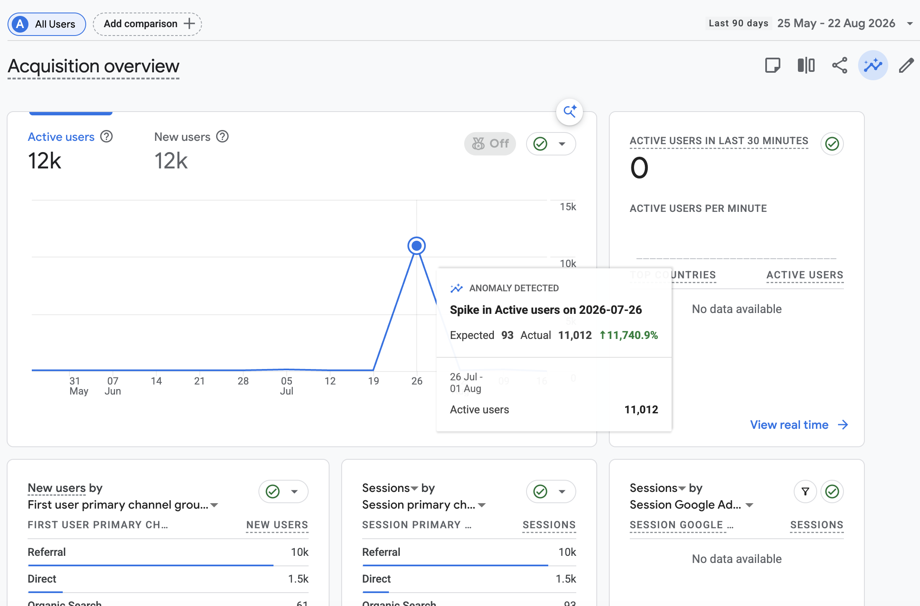The height and width of the screenshot is (606, 920).
Task: Click Sessions column header in channel card
Action: tap(549, 525)
